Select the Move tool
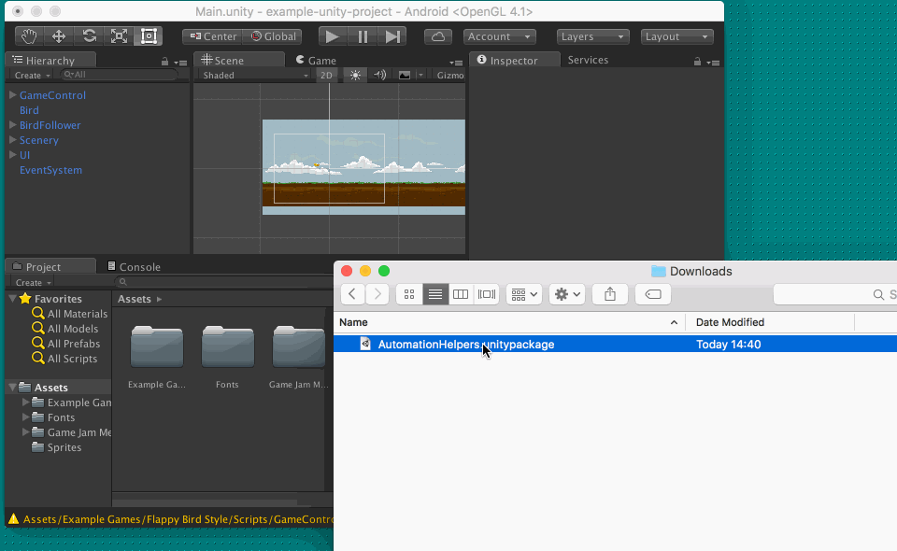Image resolution: width=897 pixels, height=551 pixels. tap(59, 36)
